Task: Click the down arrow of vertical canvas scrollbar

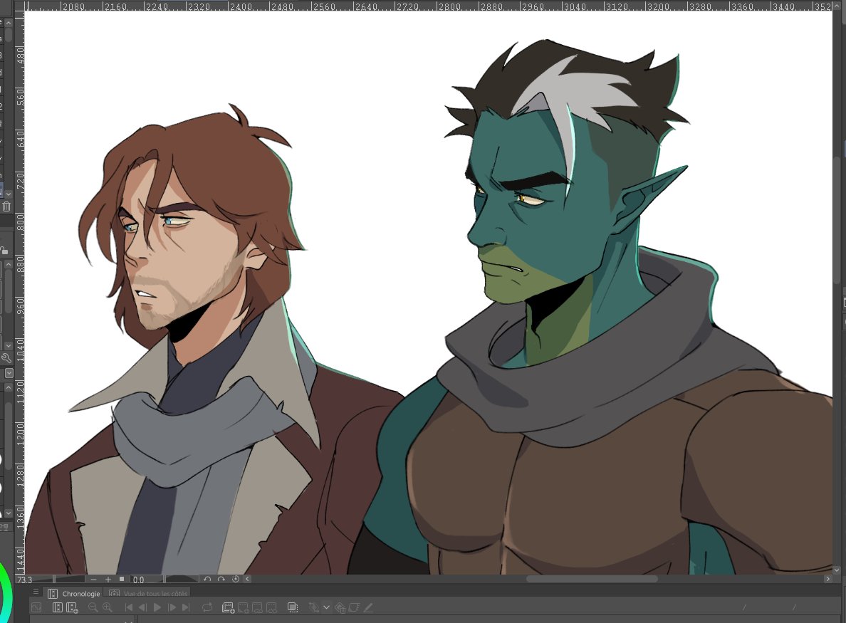Action: tap(837, 570)
